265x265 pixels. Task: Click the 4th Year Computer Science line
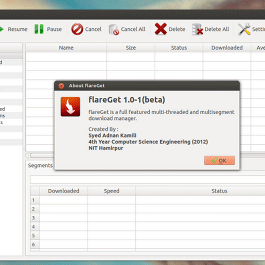pos(148,142)
